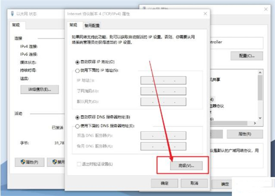Image resolution: width=275 pixels, height=196 pixels.
Task: Click the 媒体状态 label
Action: [28, 62]
